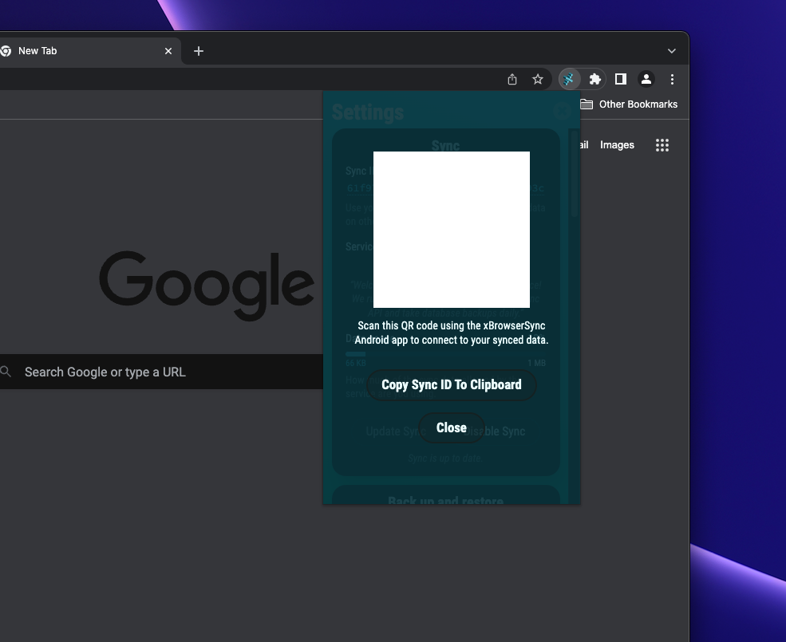Image resolution: width=786 pixels, height=642 pixels.
Task: Click the Google logo
Action: point(206,285)
